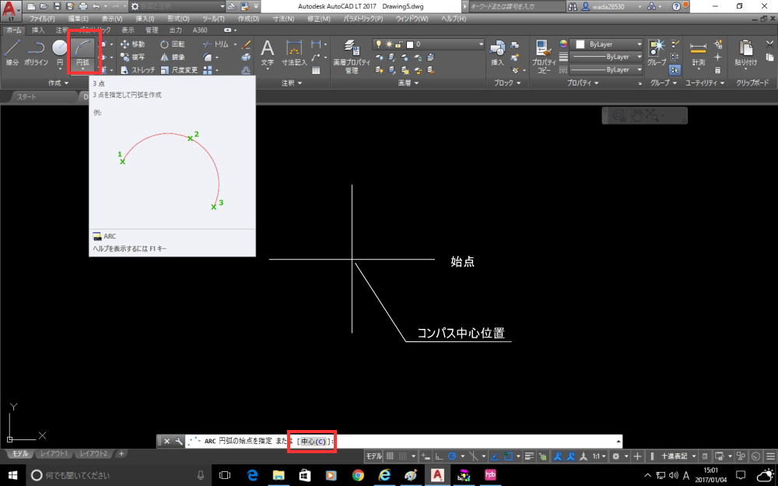Click the ARC command line input
This screenshot has height=486, width=778.
click(403, 442)
